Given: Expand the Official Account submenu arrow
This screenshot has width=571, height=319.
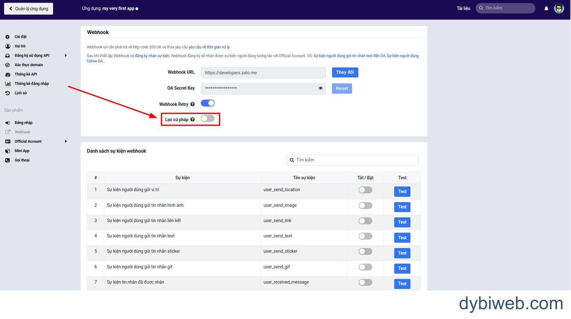Looking at the screenshot, I should (x=66, y=142).
